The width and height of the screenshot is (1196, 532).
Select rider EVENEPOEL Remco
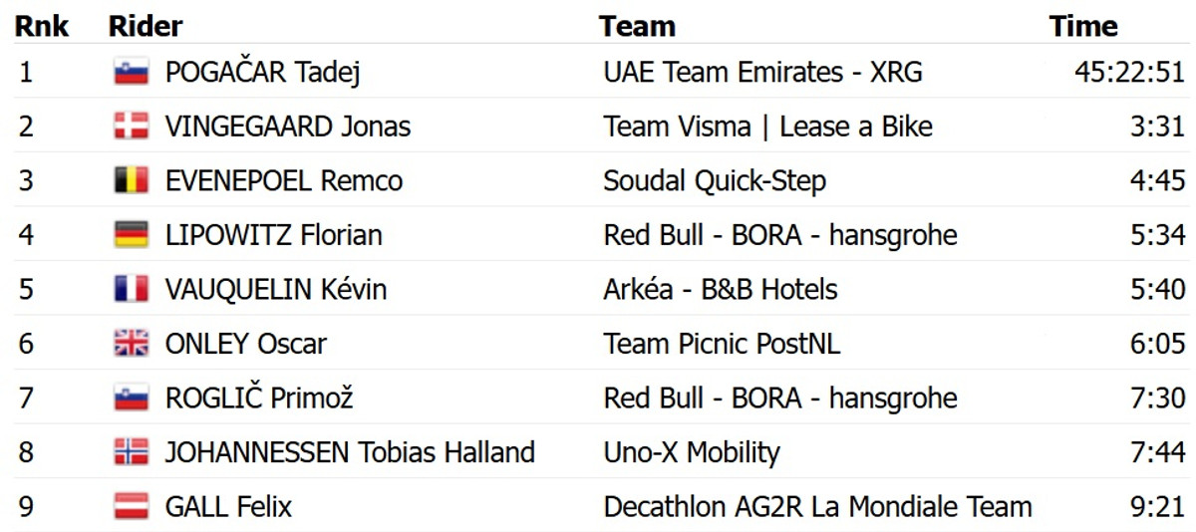point(283,181)
